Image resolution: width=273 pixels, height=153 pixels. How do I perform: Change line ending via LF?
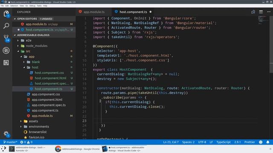[x=211, y=142]
